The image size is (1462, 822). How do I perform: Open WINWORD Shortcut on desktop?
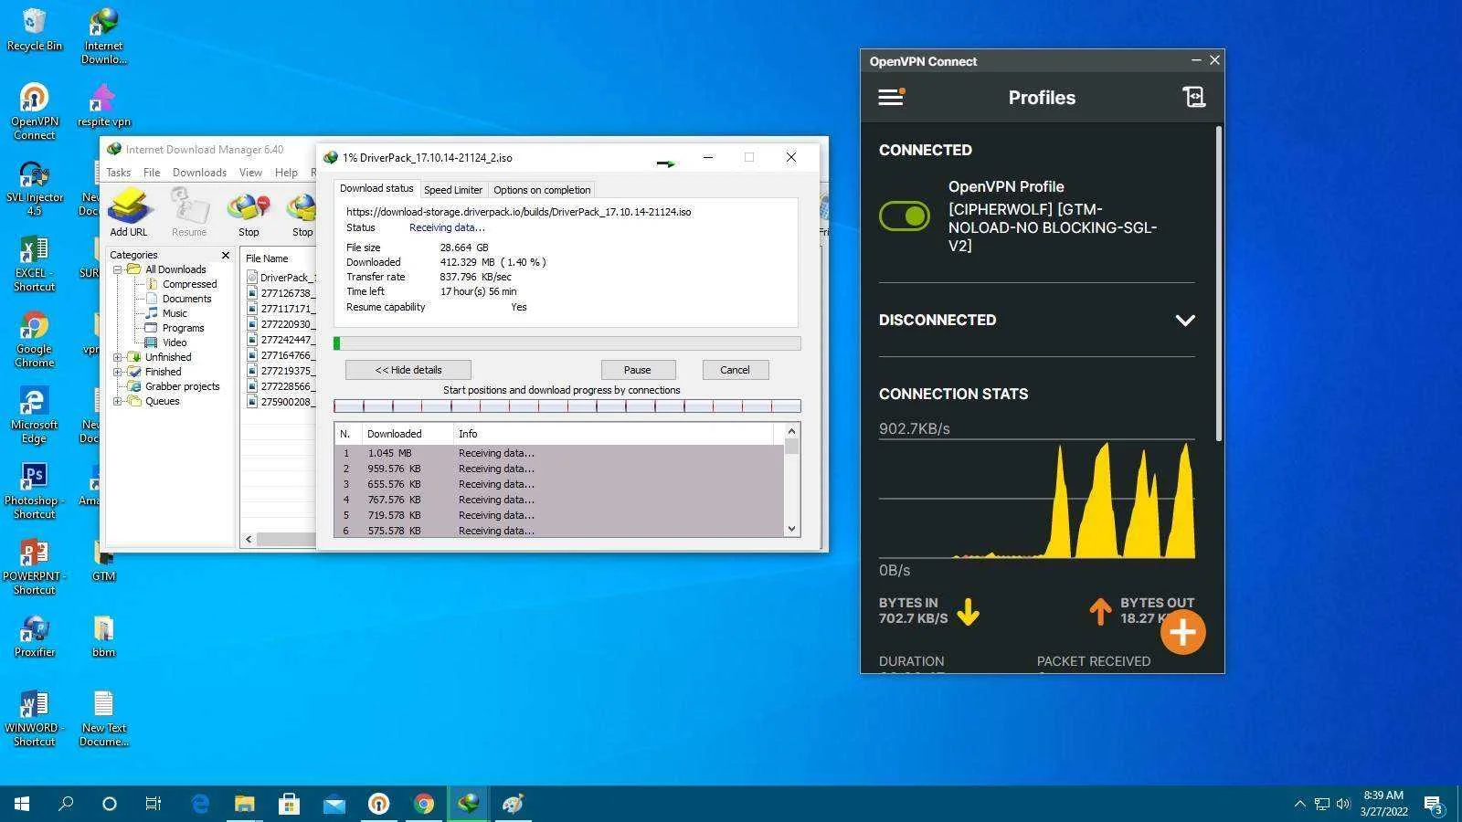tap(34, 718)
